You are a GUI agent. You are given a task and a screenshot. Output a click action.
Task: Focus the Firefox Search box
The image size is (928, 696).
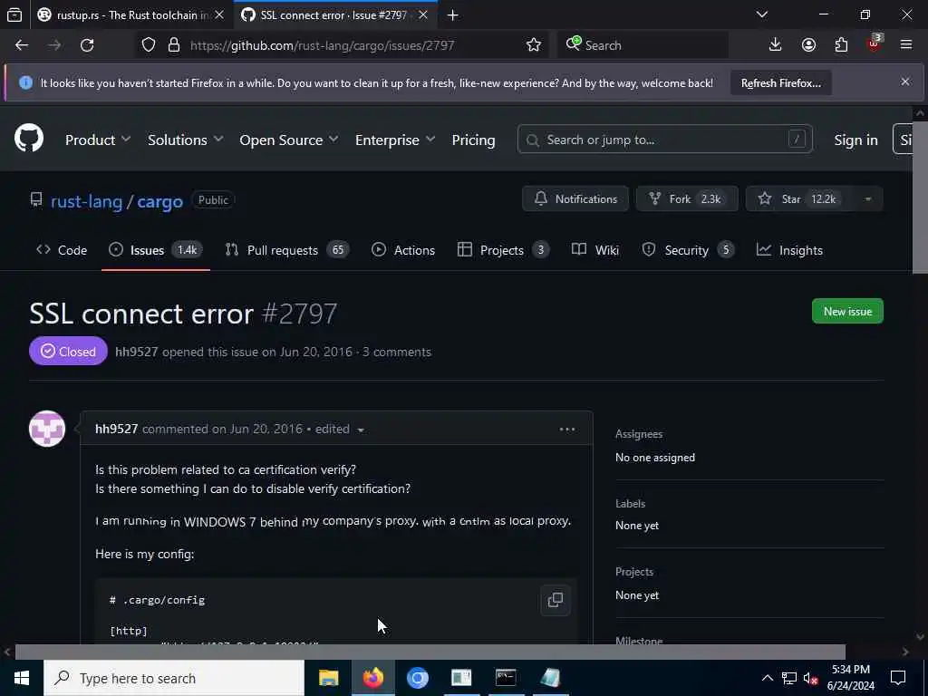pyautogui.click(x=643, y=45)
